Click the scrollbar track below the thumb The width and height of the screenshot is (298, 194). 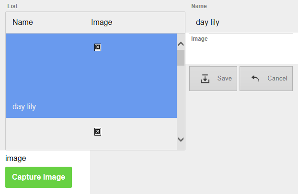[x=181, y=101]
